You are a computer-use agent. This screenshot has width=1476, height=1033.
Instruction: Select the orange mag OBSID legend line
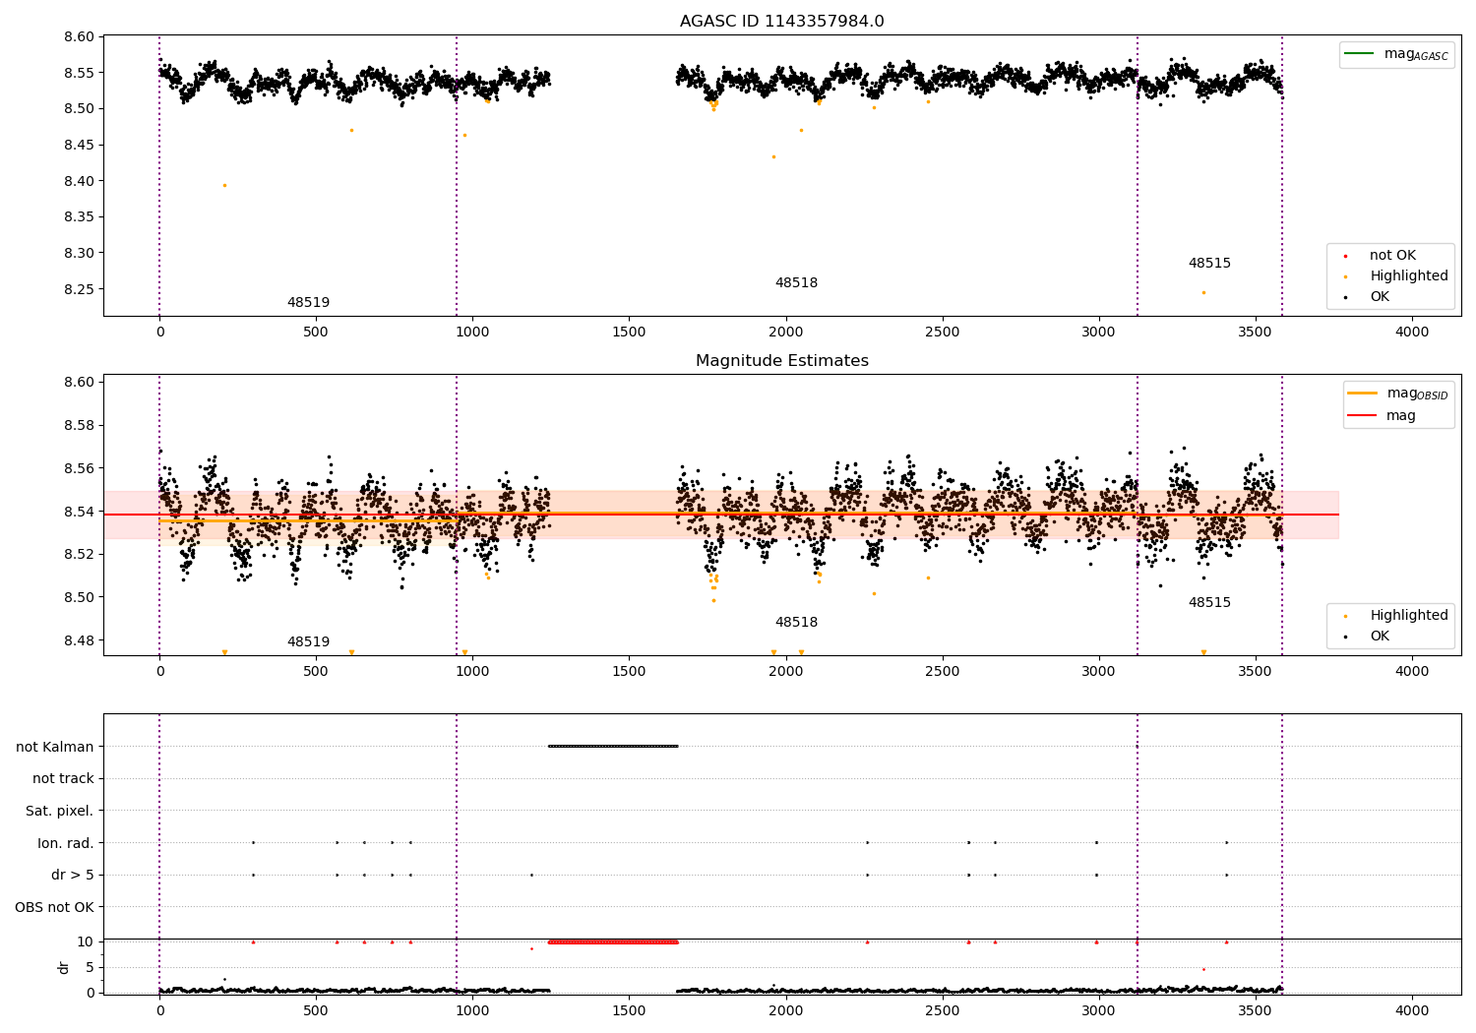1363,393
